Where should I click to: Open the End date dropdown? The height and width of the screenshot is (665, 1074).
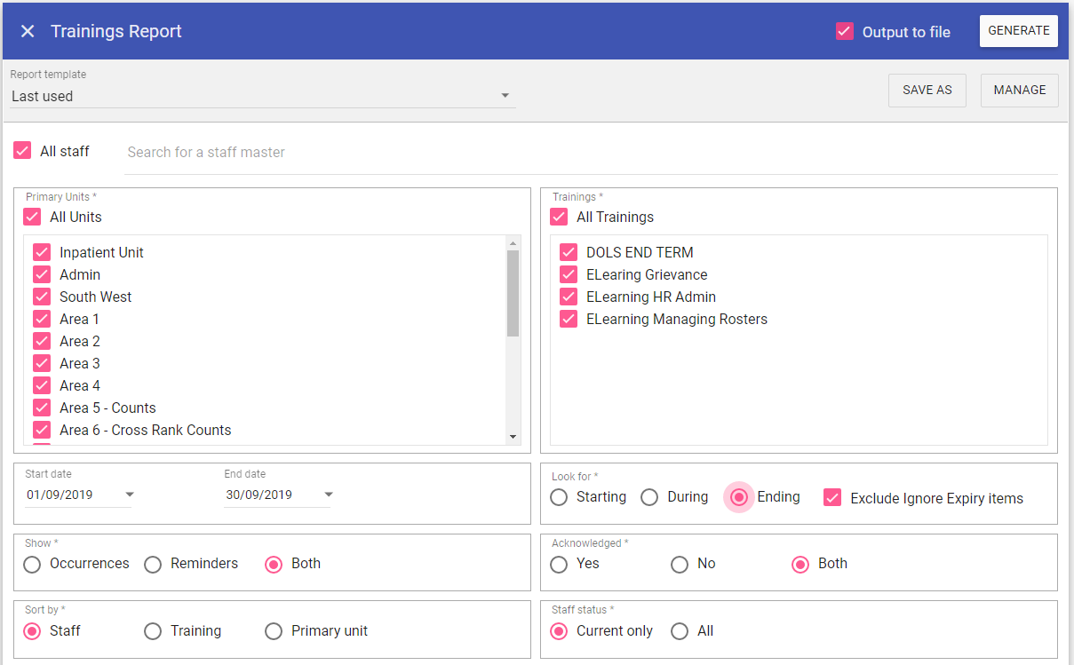point(329,495)
